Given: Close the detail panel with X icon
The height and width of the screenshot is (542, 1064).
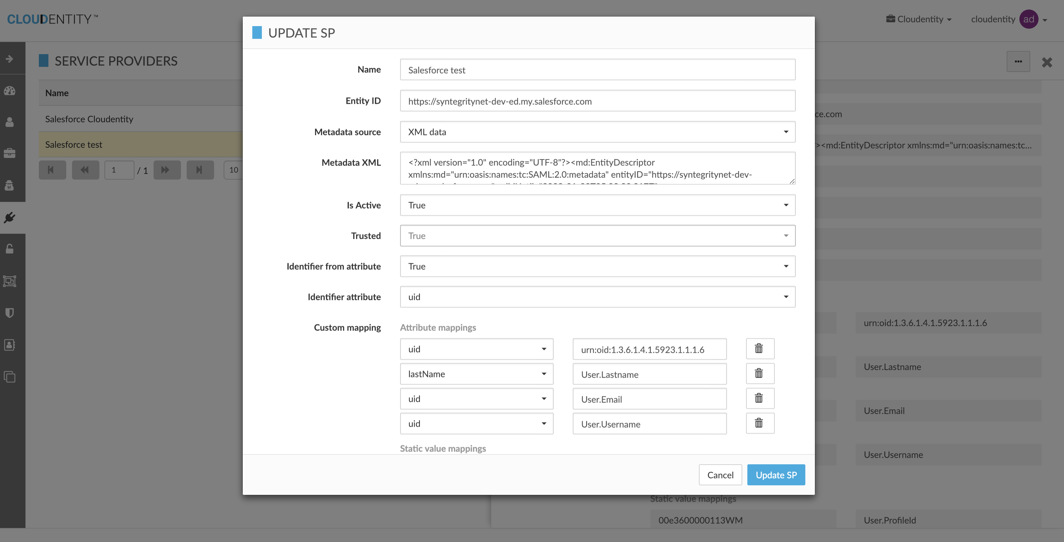Looking at the screenshot, I should click(x=1047, y=62).
